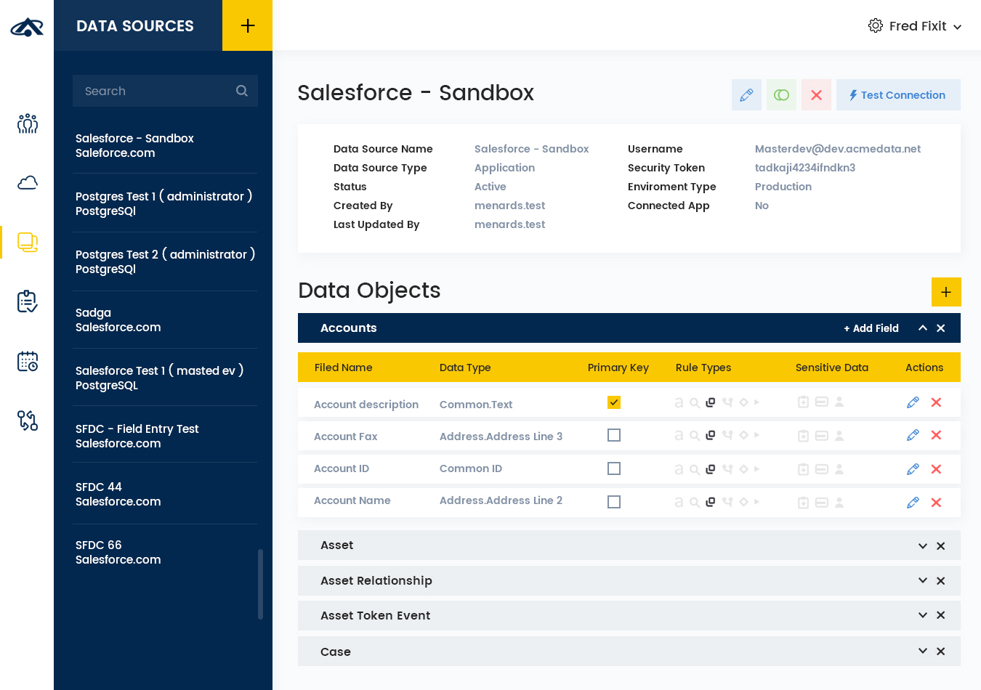Focus the data sources Search field
This screenshot has width=981, height=690.
pyautogui.click(x=165, y=91)
